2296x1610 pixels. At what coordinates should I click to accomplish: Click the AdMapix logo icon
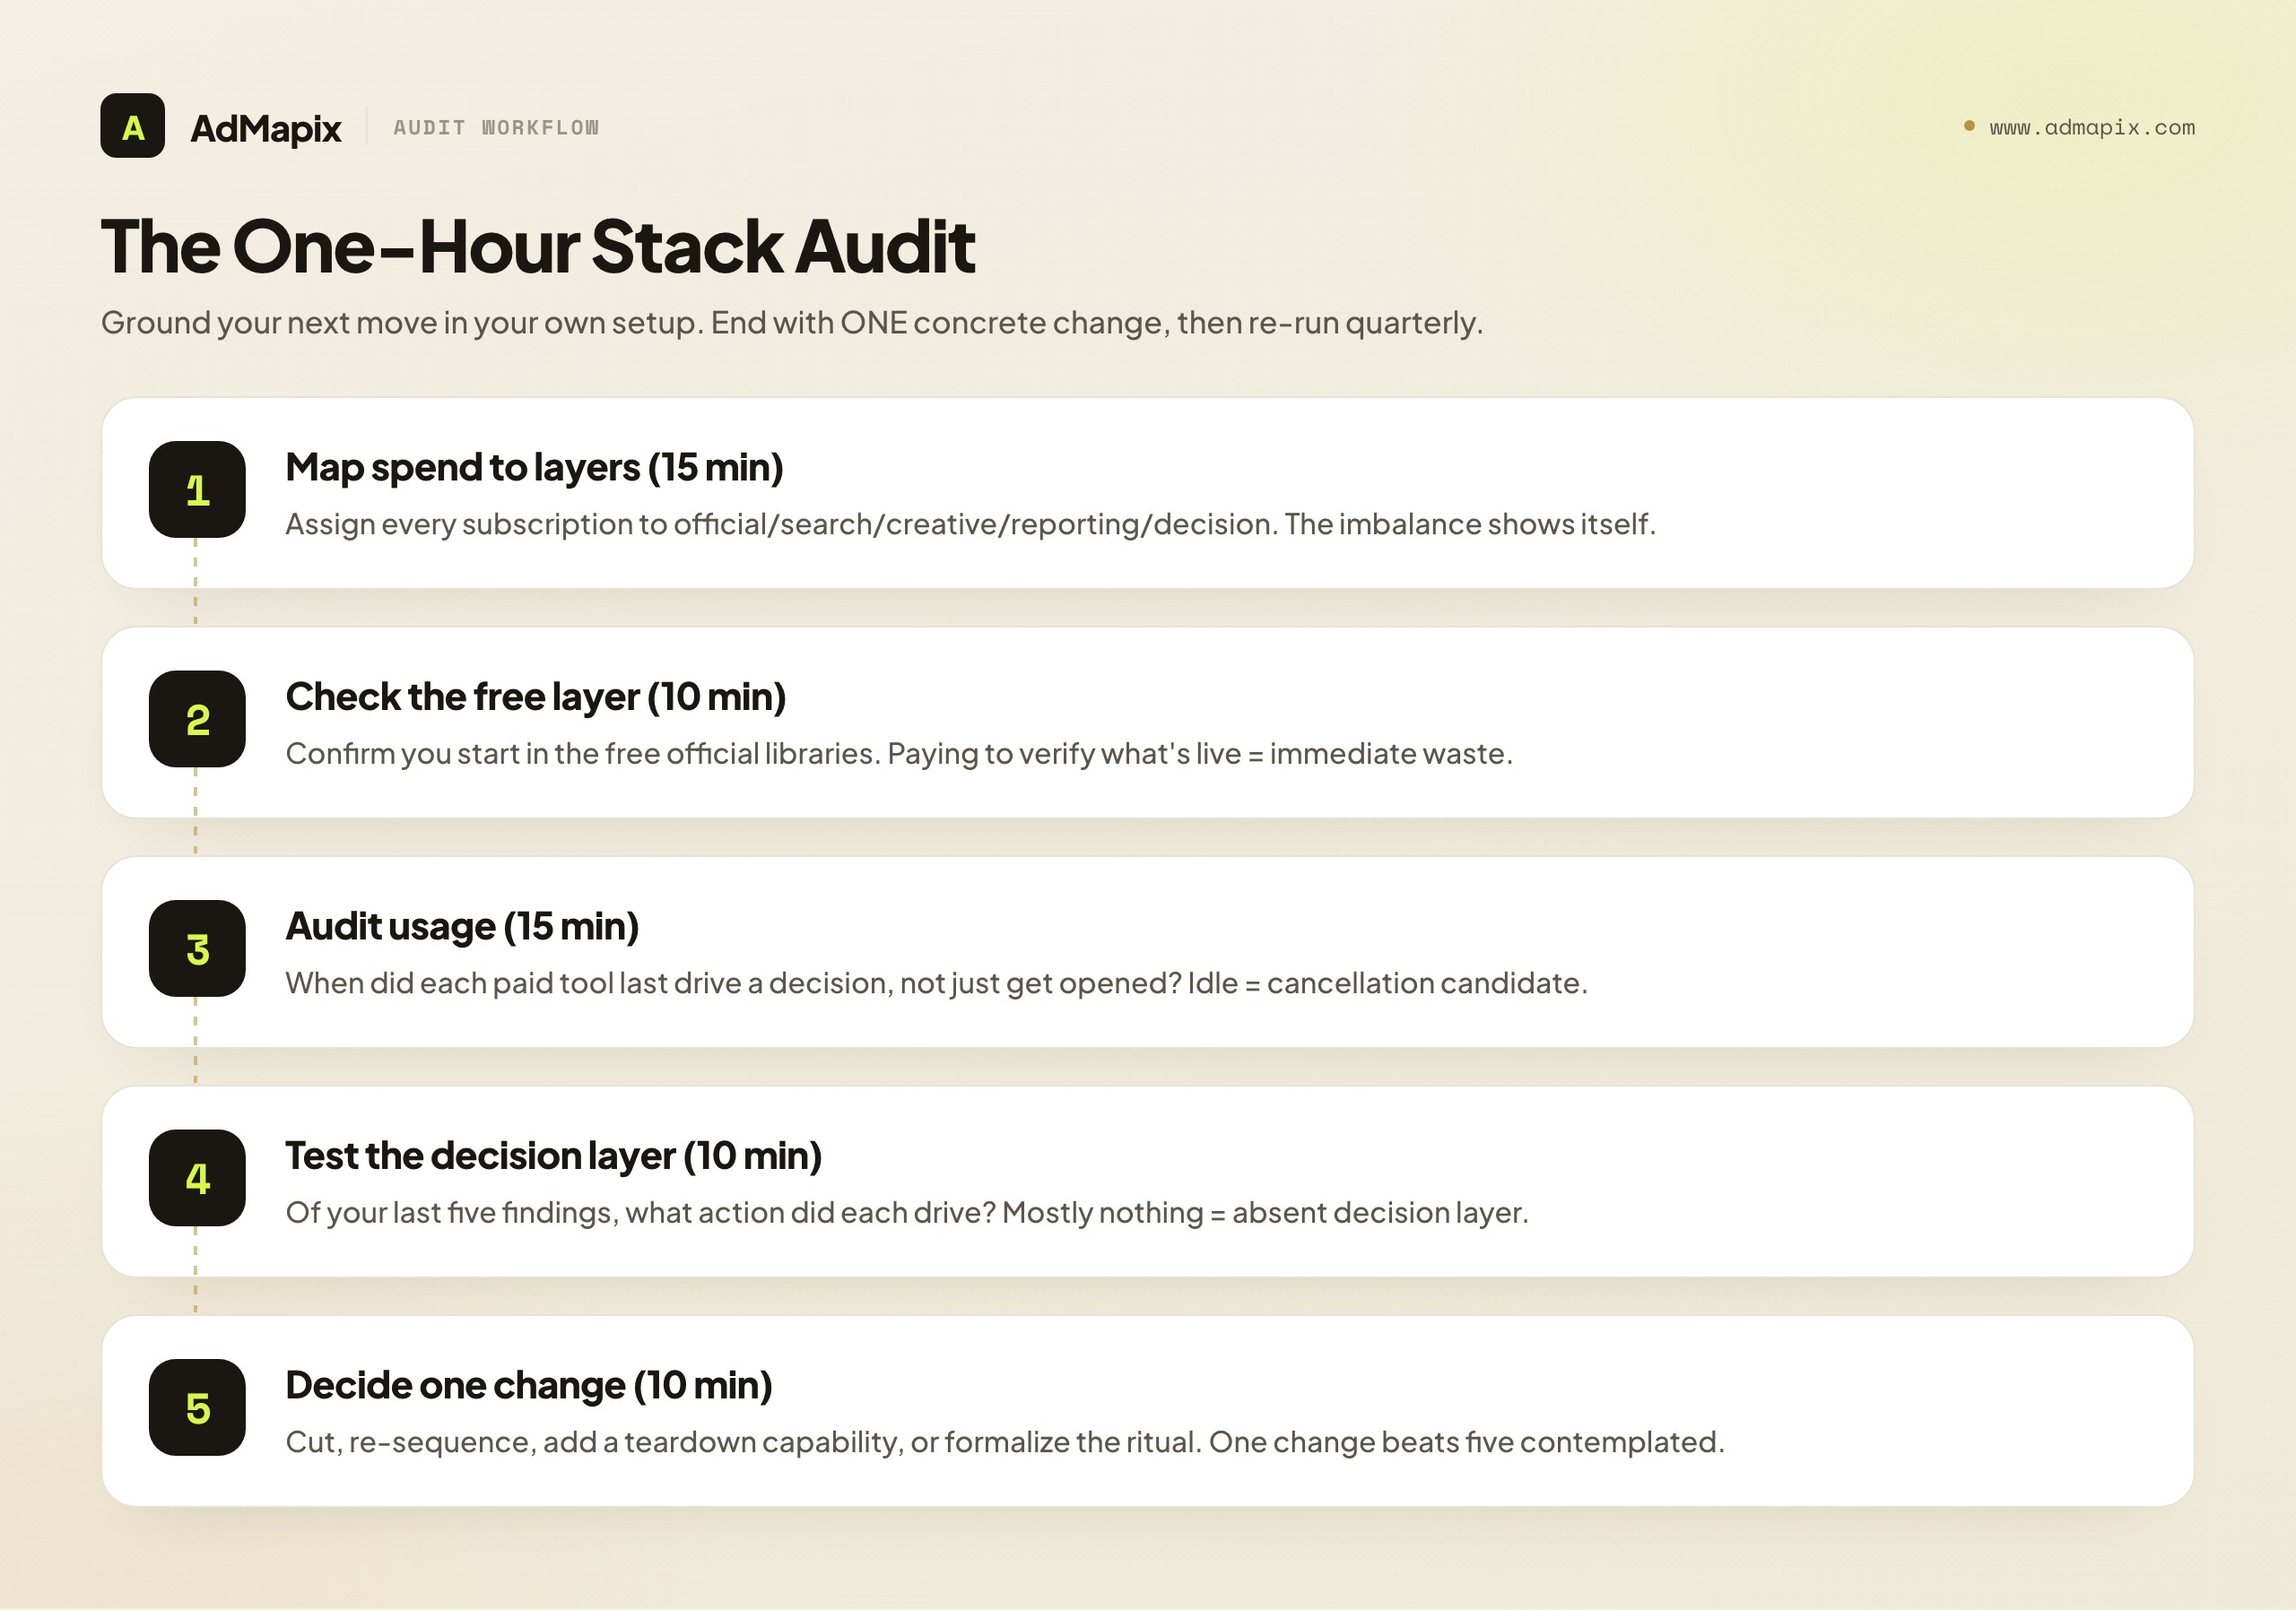click(132, 126)
